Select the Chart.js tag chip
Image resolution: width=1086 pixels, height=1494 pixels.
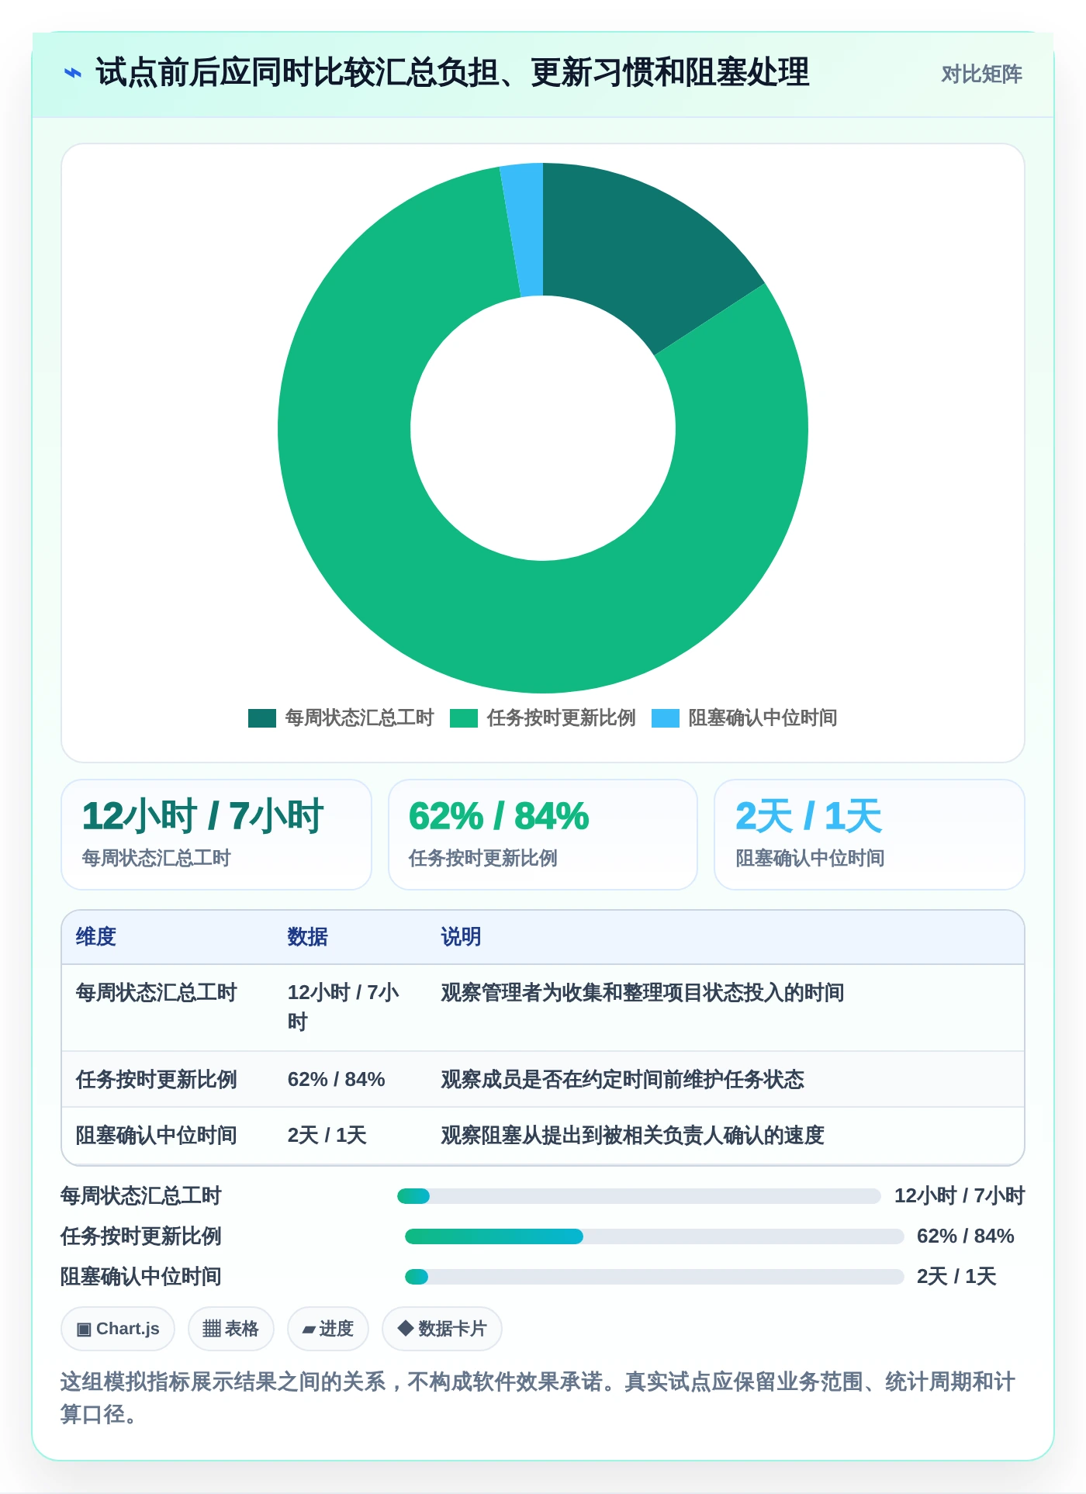pos(118,1329)
